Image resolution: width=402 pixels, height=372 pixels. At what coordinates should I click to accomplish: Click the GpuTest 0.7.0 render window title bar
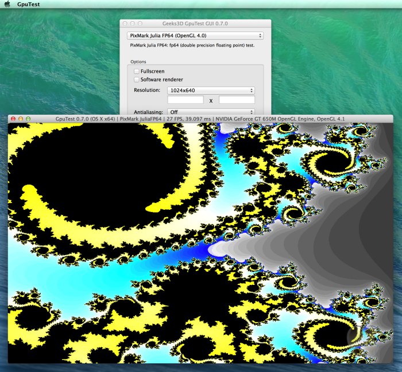(x=200, y=119)
